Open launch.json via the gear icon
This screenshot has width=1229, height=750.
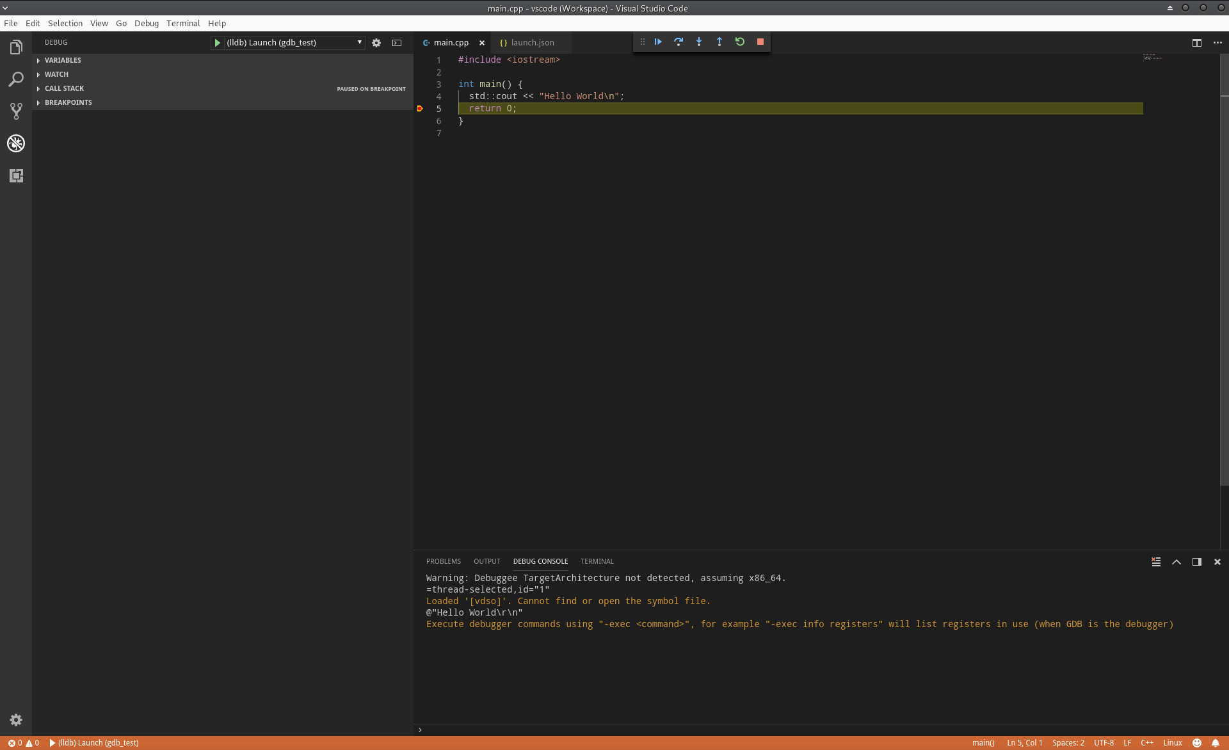coord(376,43)
